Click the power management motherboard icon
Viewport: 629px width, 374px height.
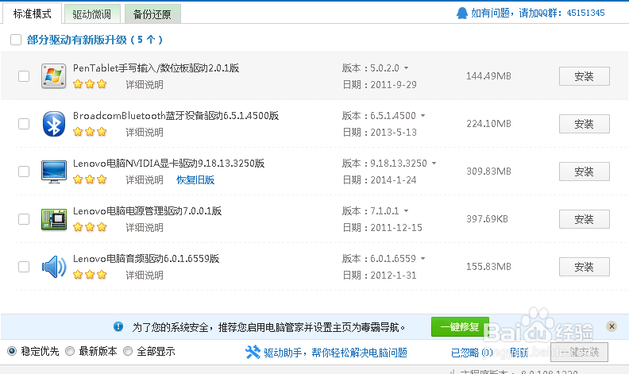[x=54, y=219]
